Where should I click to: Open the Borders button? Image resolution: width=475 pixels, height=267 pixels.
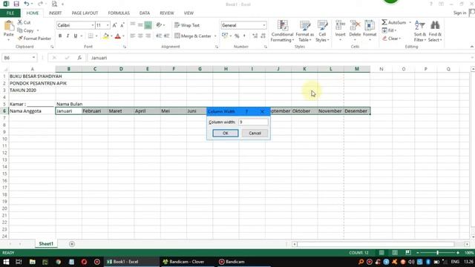[x=91, y=36]
